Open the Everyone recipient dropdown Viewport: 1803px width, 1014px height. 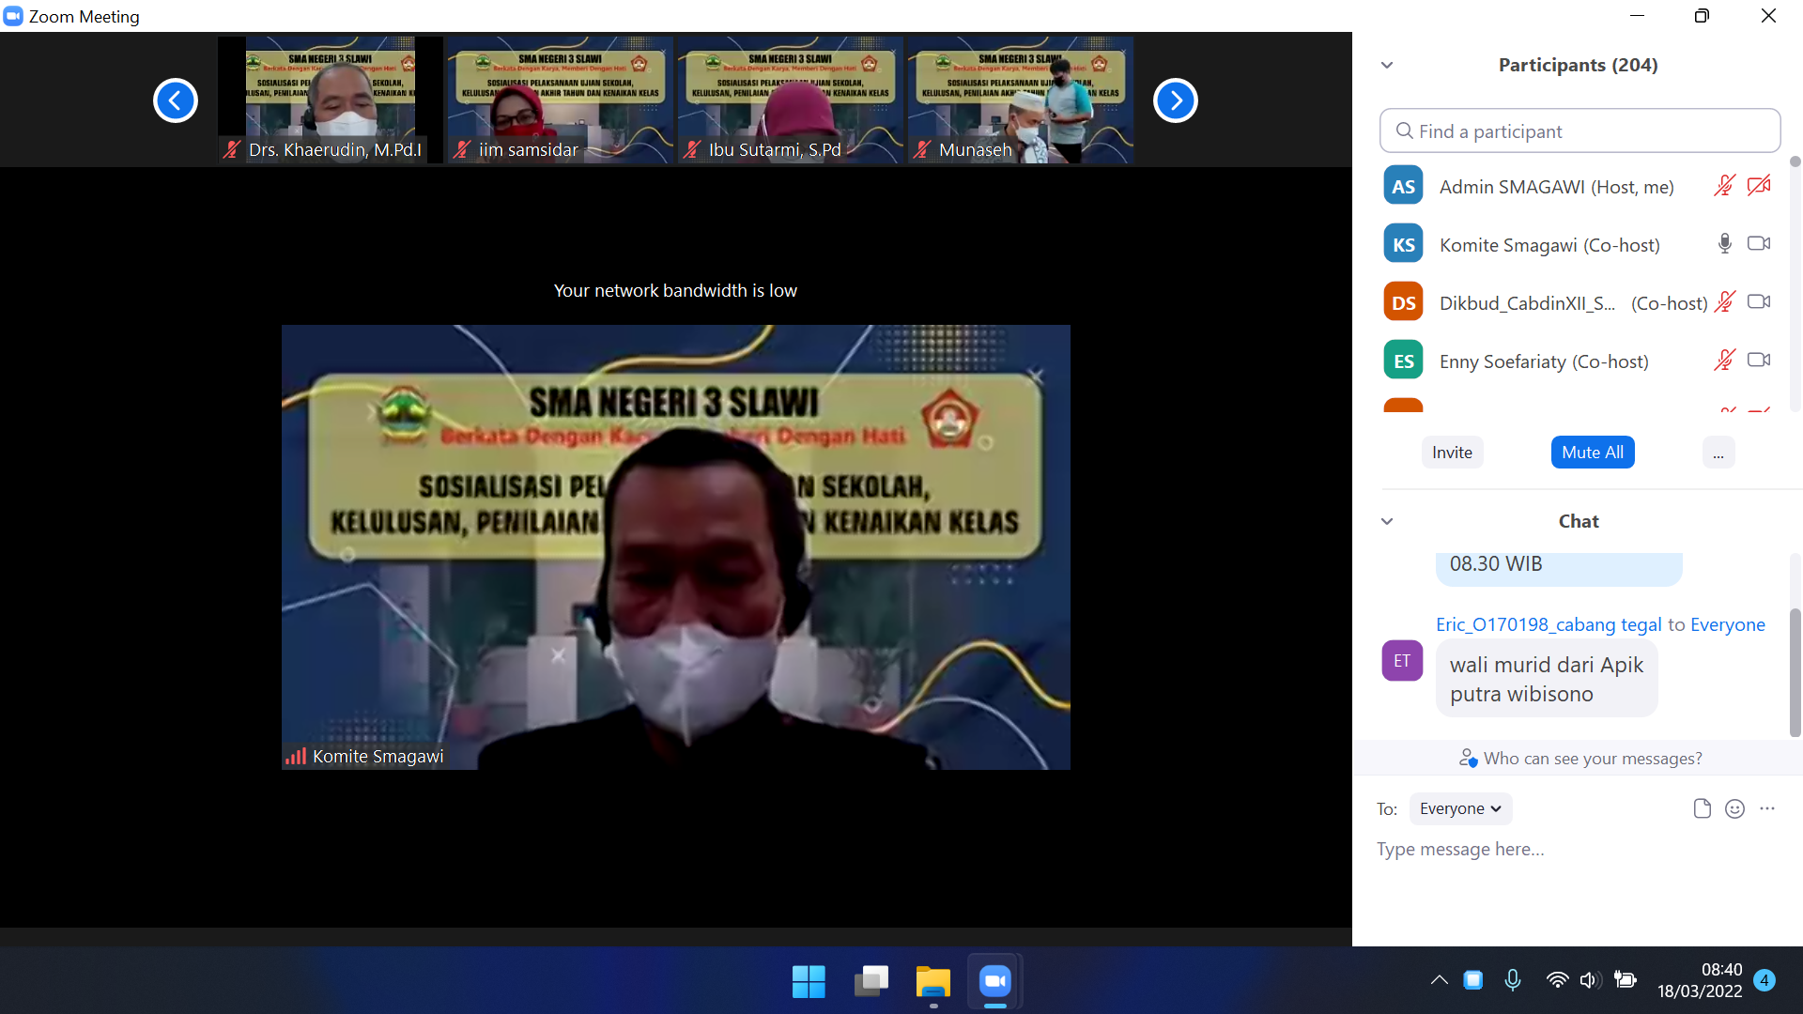click(x=1460, y=808)
